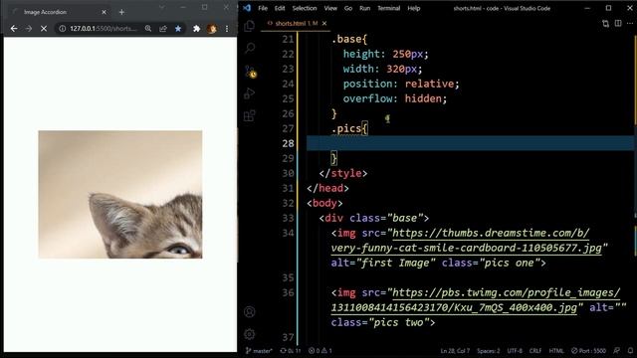Click the cat image in the browser page
Viewport: 637px width, 358px height.
click(x=120, y=195)
